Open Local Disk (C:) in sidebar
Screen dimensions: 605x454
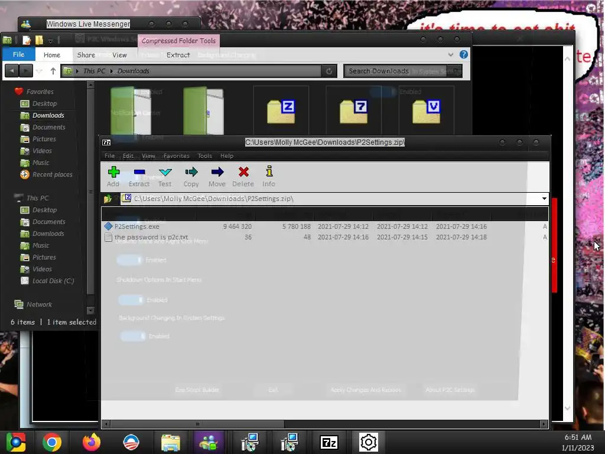coord(53,281)
